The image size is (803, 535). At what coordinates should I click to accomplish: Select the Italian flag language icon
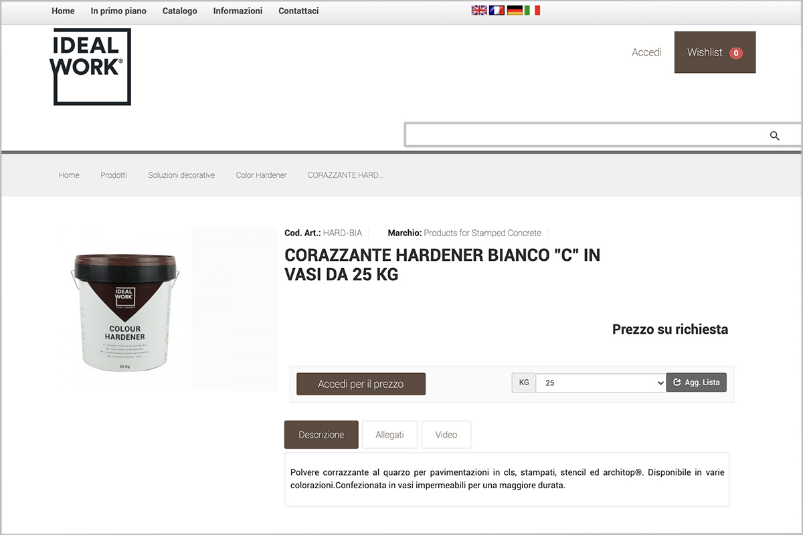tap(532, 10)
